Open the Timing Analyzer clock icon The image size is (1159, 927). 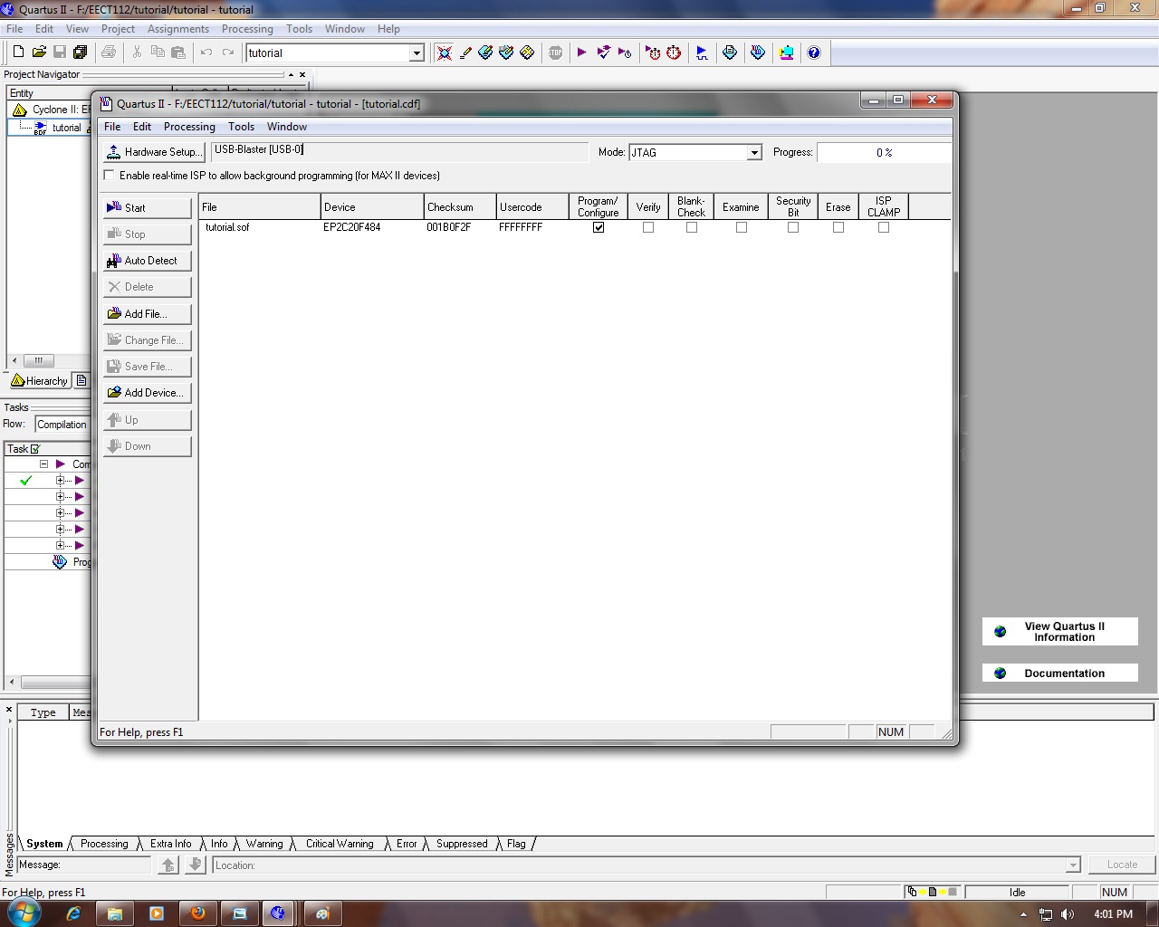click(674, 53)
